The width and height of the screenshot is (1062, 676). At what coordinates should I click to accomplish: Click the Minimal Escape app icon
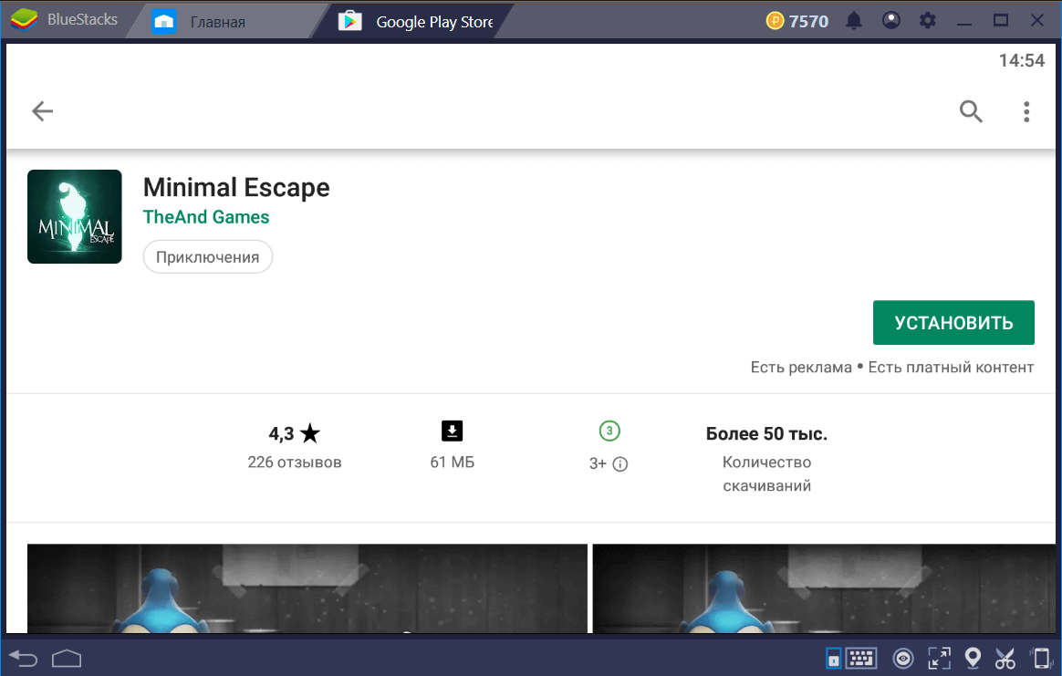pyautogui.click(x=75, y=217)
